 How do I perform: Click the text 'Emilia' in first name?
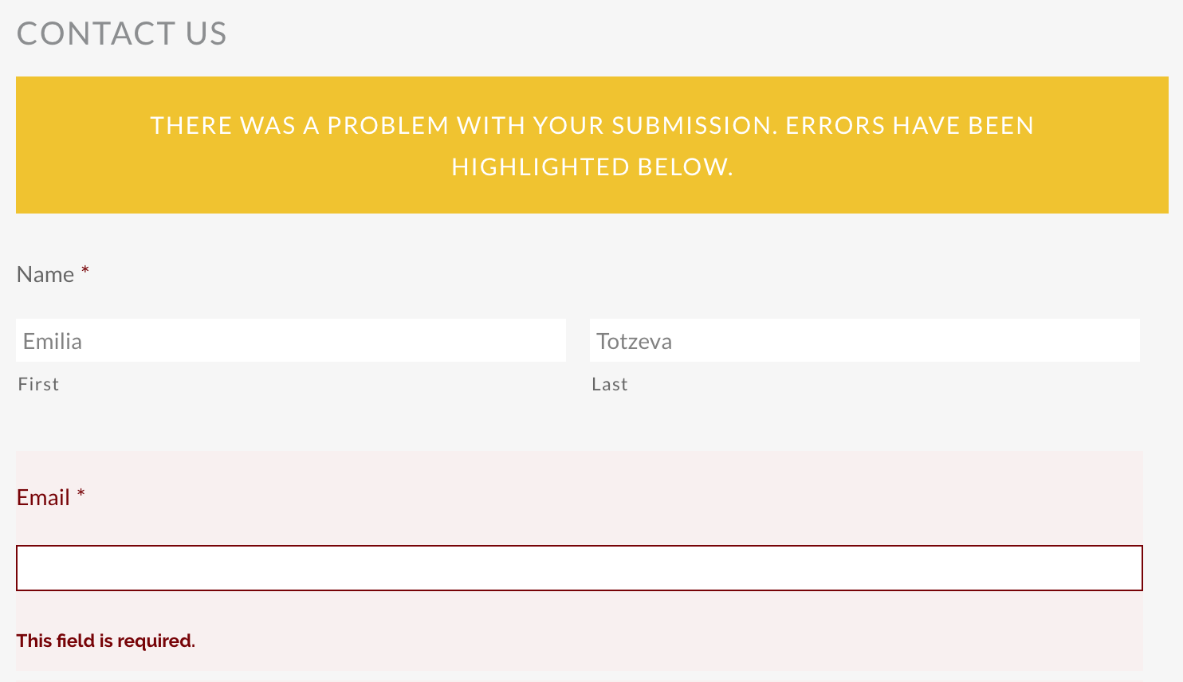click(53, 341)
